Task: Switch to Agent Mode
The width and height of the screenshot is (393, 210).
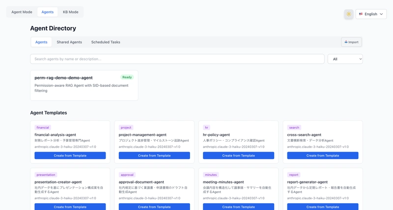Action: coord(22,12)
